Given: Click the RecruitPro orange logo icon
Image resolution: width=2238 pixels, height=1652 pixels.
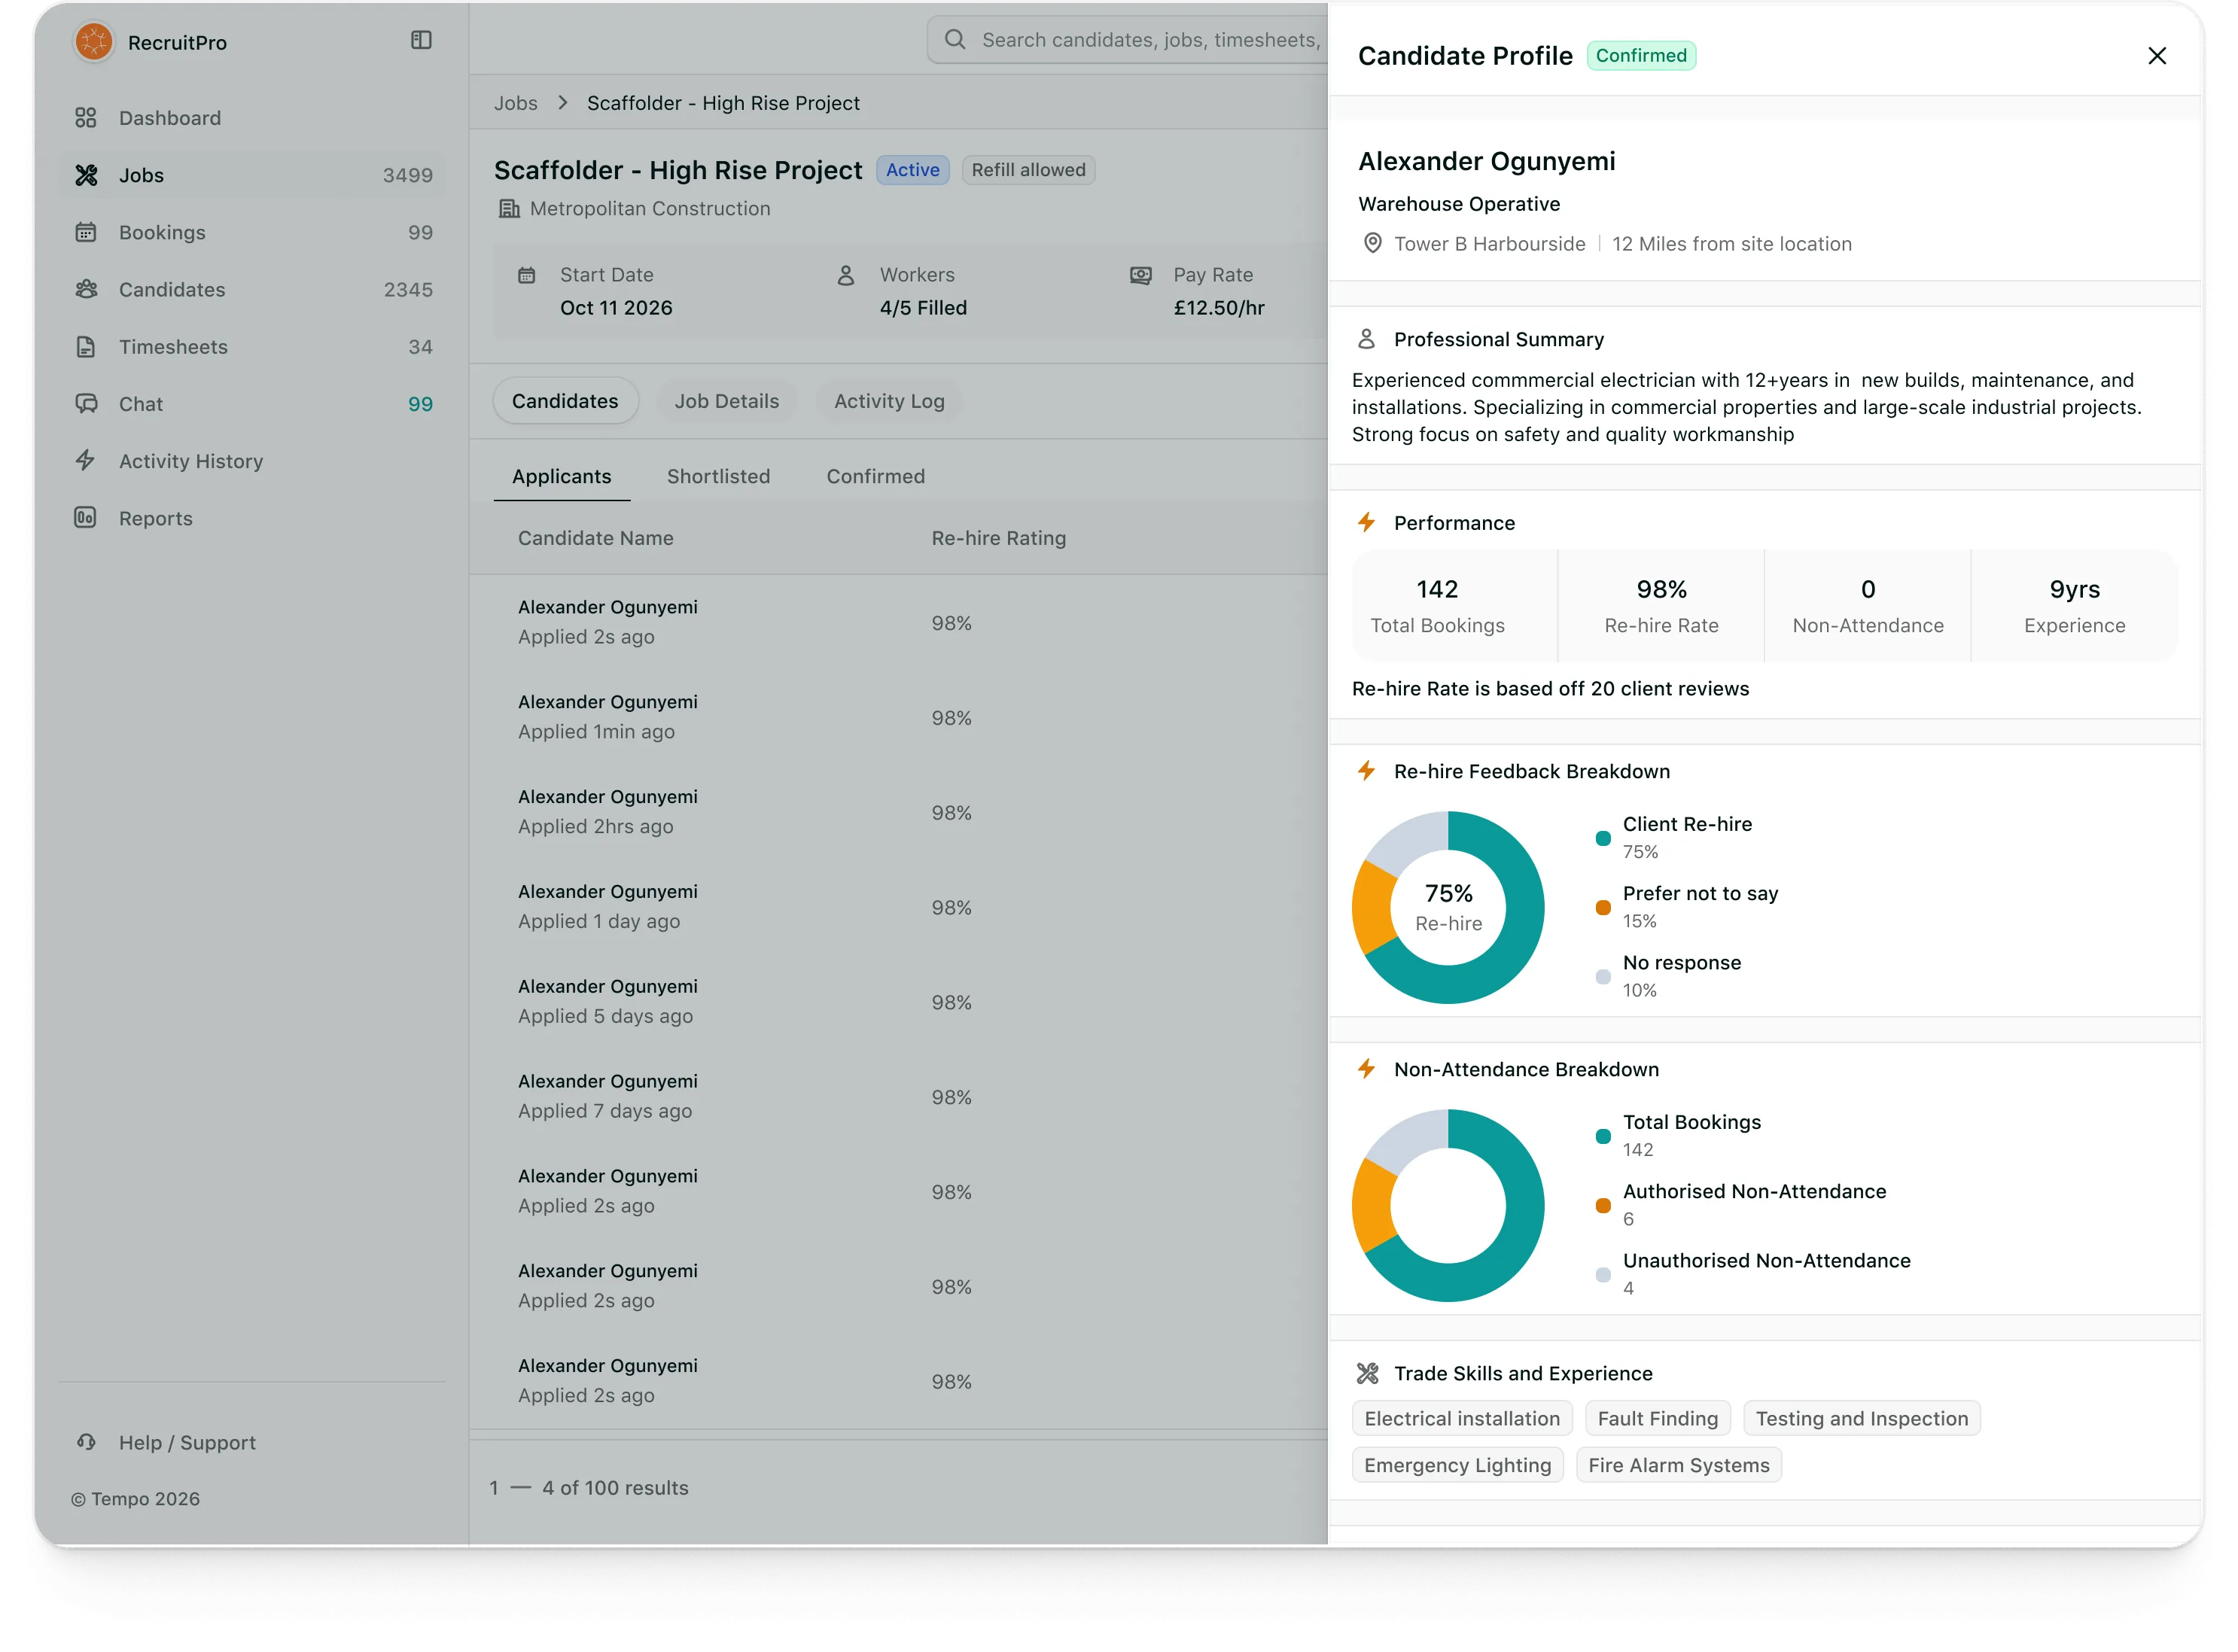Looking at the screenshot, I should click(x=94, y=42).
